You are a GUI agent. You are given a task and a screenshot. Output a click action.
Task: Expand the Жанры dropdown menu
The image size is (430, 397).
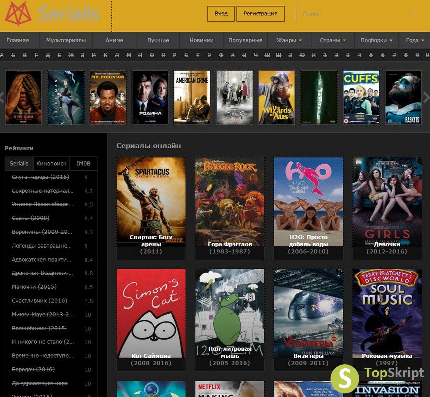tap(289, 40)
